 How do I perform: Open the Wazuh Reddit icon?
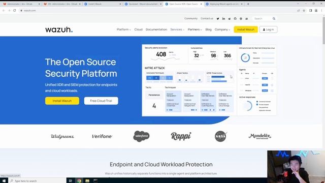229,19
